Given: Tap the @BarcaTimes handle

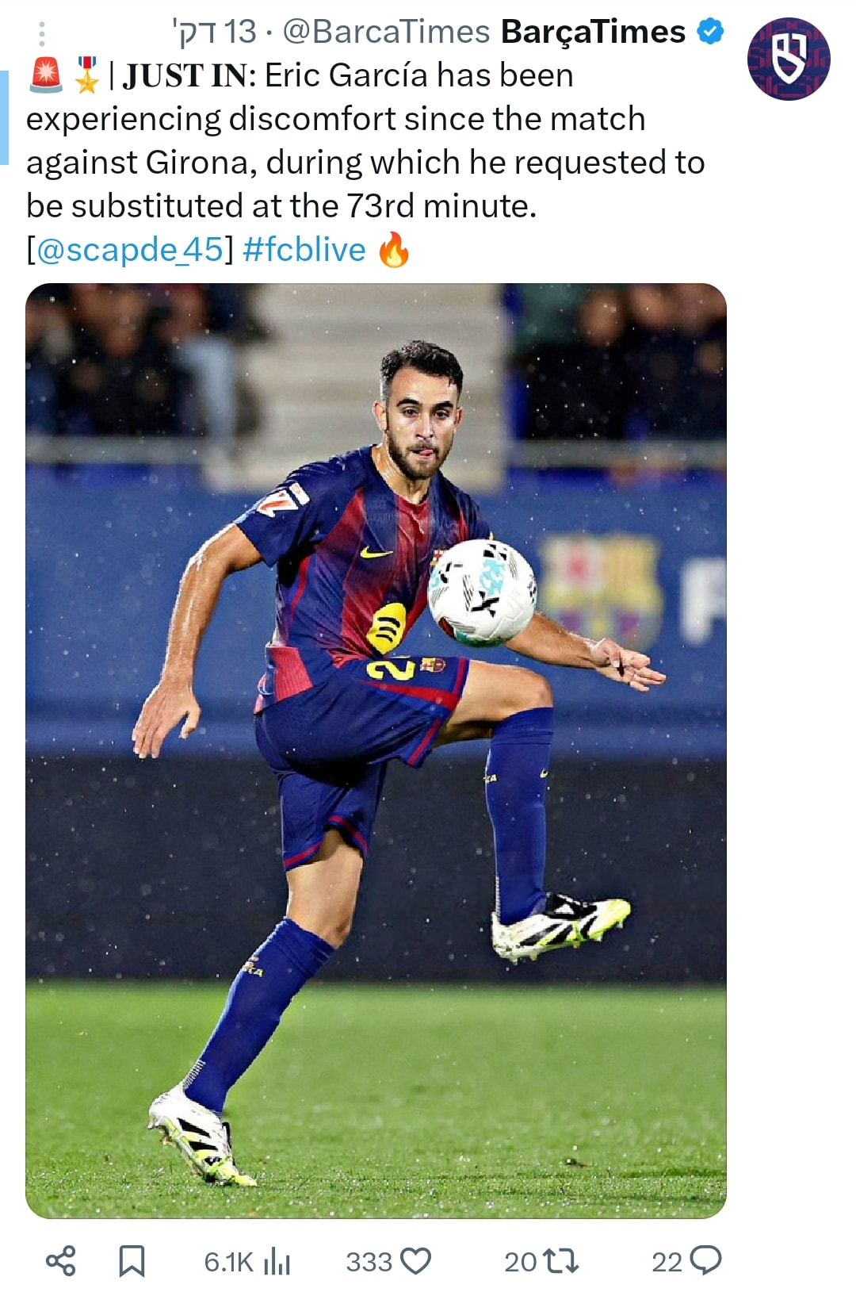Looking at the screenshot, I should pyautogui.click(x=386, y=32).
